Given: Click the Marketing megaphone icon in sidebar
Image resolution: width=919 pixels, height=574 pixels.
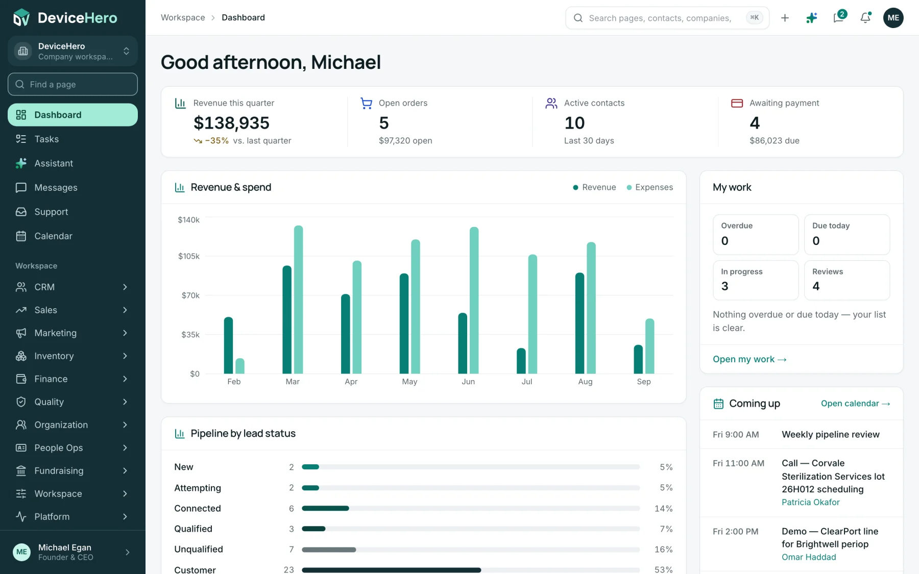Looking at the screenshot, I should coord(21,333).
